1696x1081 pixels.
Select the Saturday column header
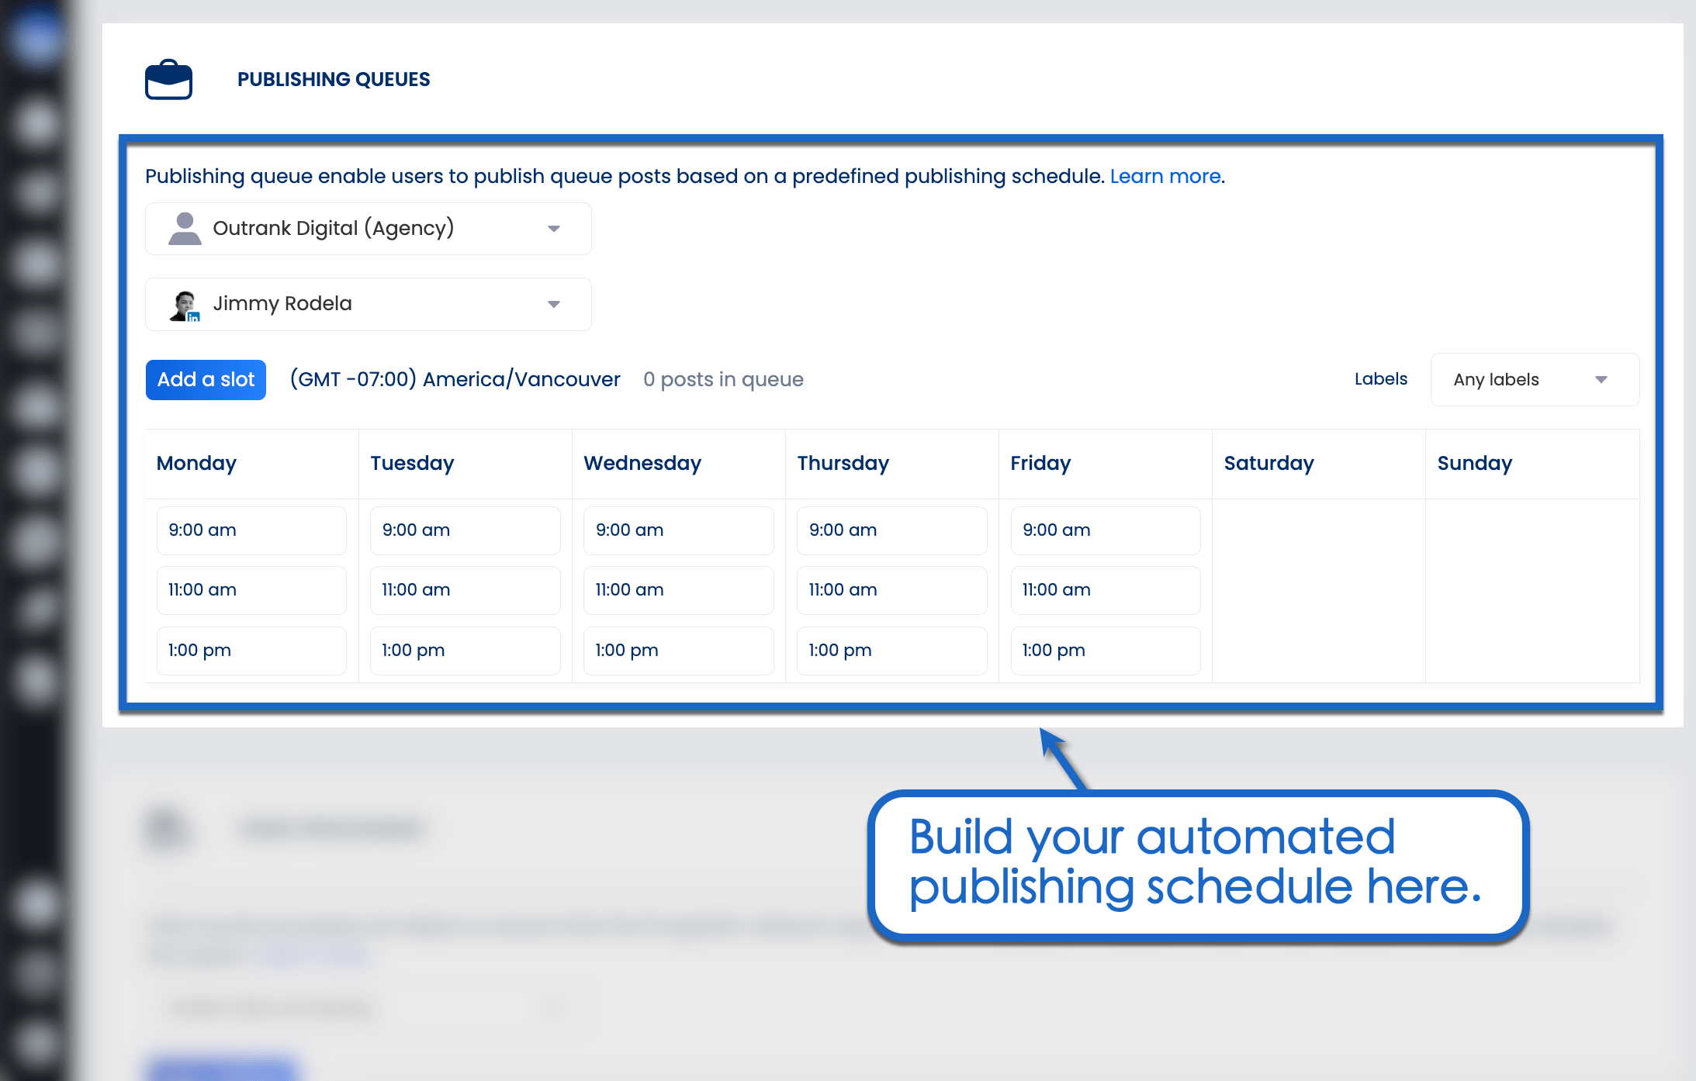(x=1269, y=463)
